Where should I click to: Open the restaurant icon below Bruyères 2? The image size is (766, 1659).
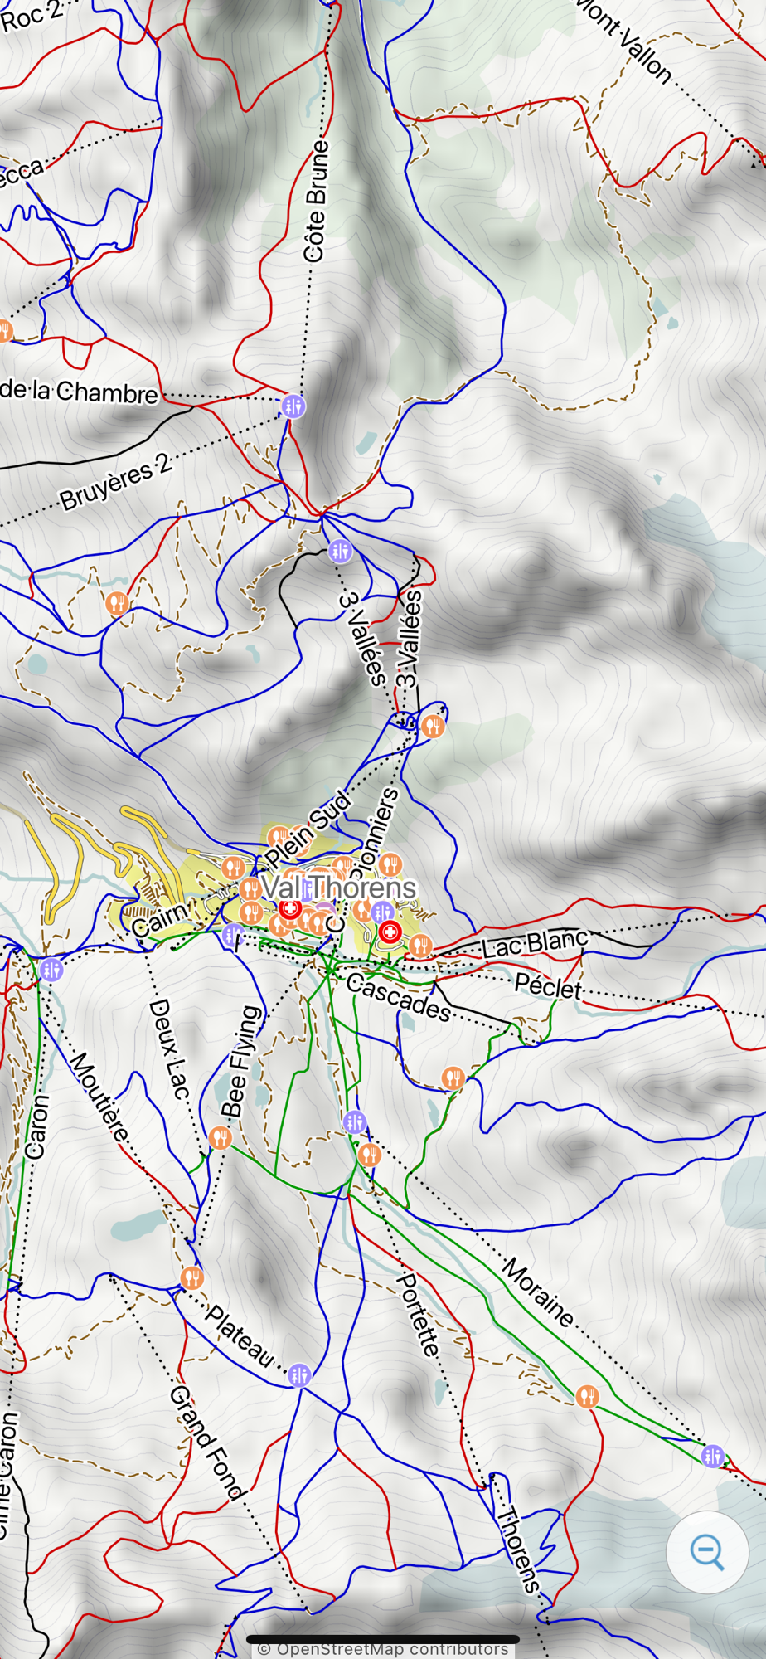pos(118,602)
